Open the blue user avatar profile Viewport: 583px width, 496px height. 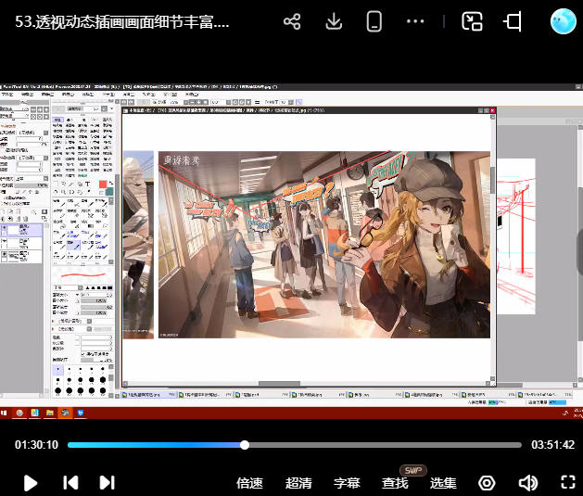[x=564, y=21]
